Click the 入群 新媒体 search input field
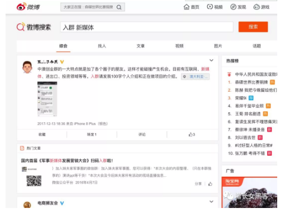 147,27
